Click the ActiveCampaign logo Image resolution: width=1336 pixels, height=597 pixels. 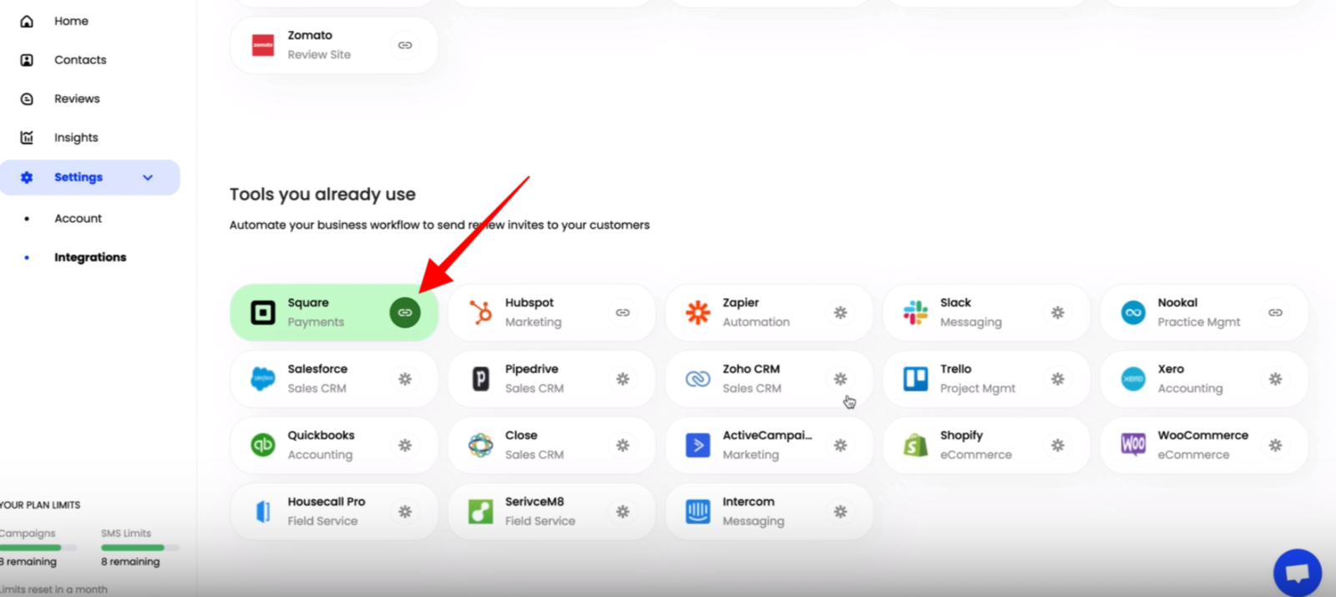point(698,445)
